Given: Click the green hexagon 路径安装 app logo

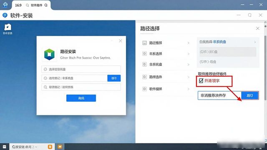Looking at the screenshot, I should point(49,55).
